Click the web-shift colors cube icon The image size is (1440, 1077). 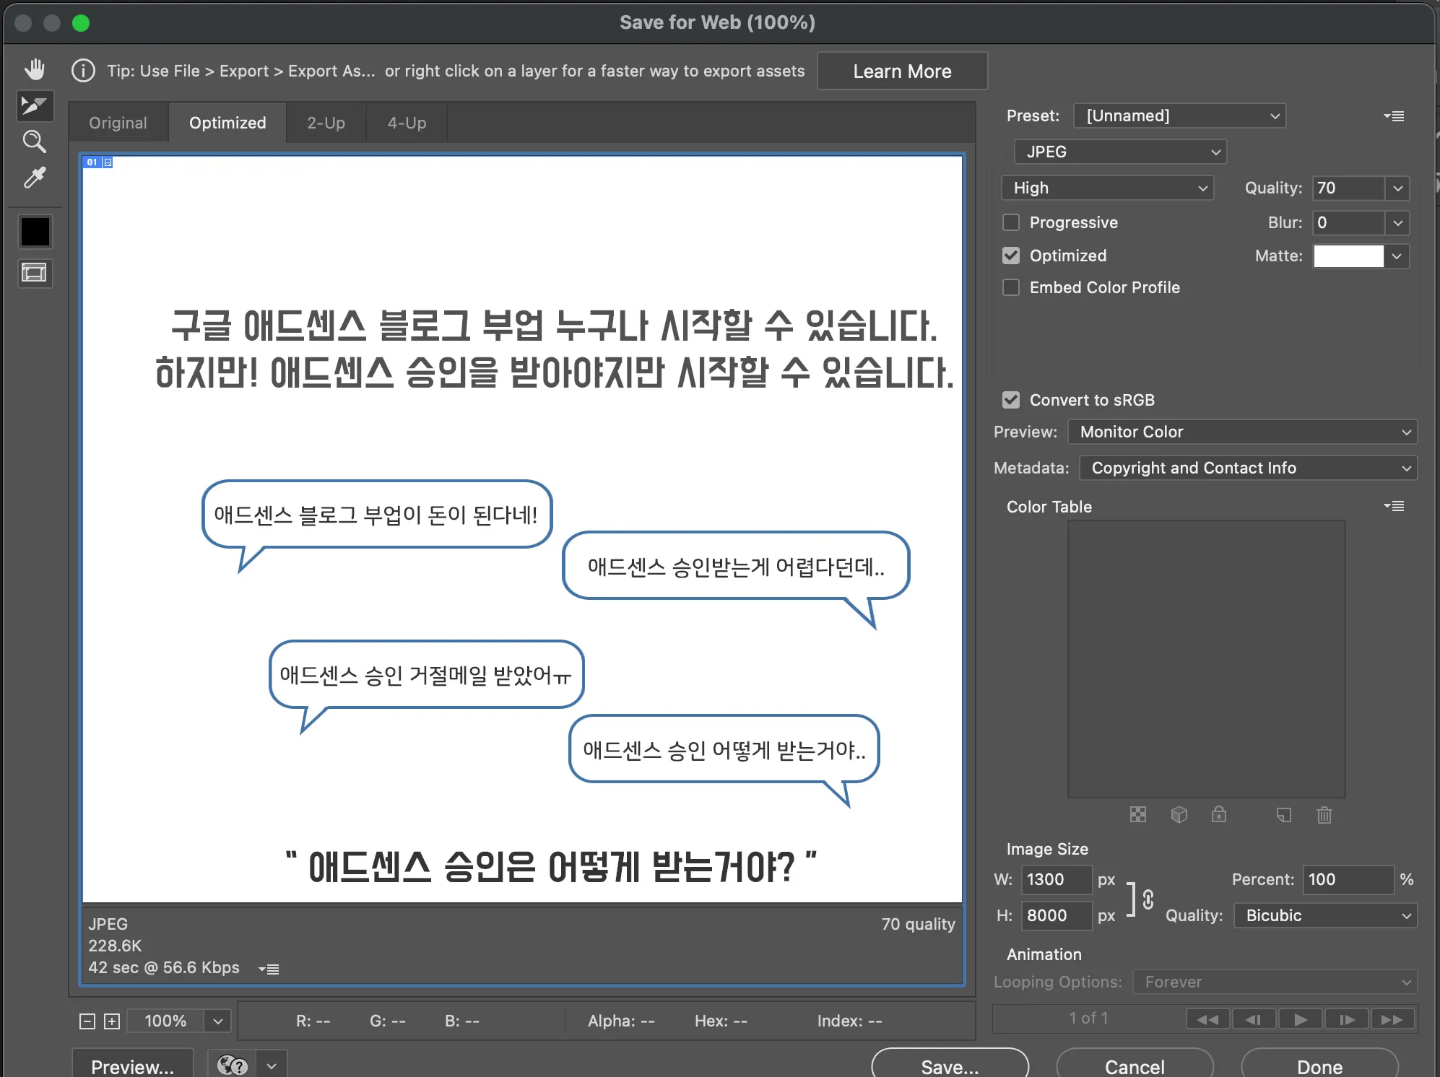(x=1179, y=815)
